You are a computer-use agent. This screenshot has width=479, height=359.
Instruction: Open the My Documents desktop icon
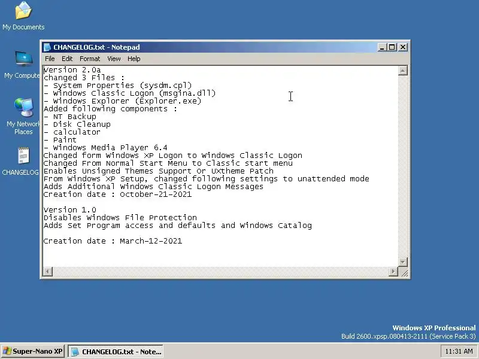click(23, 16)
